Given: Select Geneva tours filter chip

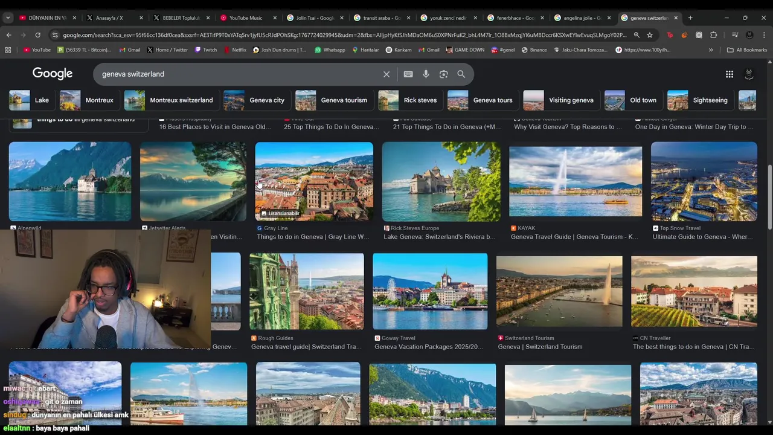Looking at the screenshot, I should pyautogui.click(x=482, y=100).
